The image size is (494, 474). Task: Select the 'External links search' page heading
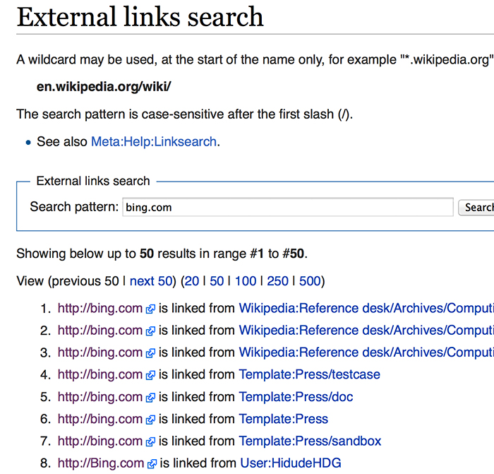[140, 16]
